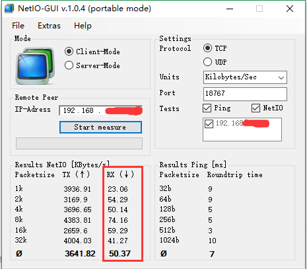Click the RX value 23.06

click(x=118, y=189)
